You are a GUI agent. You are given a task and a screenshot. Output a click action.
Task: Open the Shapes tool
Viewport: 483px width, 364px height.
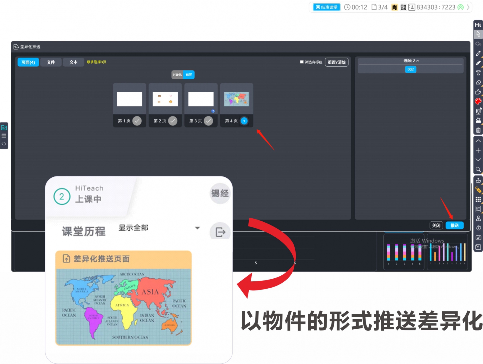(478, 92)
